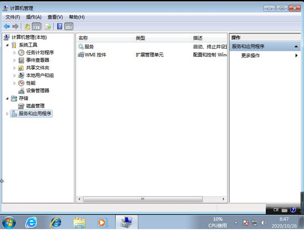This screenshot has width=304, height=230.
Task: Click the volume speaker icon in system tray
Action: (x=264, y=222)
